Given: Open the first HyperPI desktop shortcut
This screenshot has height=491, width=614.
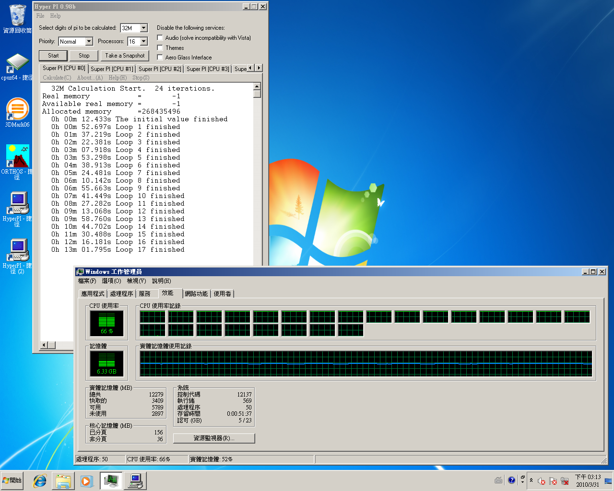Looking at the screenshot, I should click(17, 209).
